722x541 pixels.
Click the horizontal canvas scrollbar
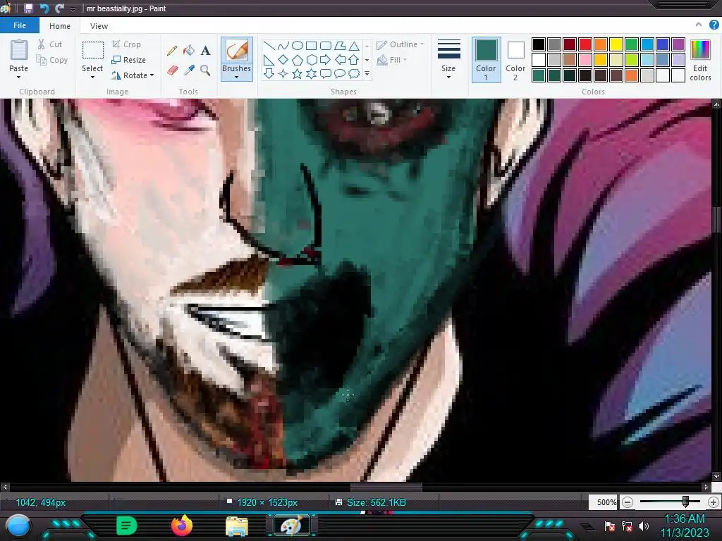coord(386,487)
